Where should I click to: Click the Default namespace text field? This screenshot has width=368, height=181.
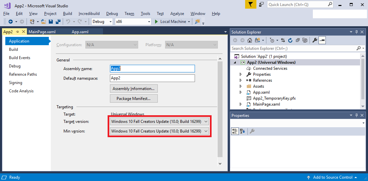pos(152,78)
